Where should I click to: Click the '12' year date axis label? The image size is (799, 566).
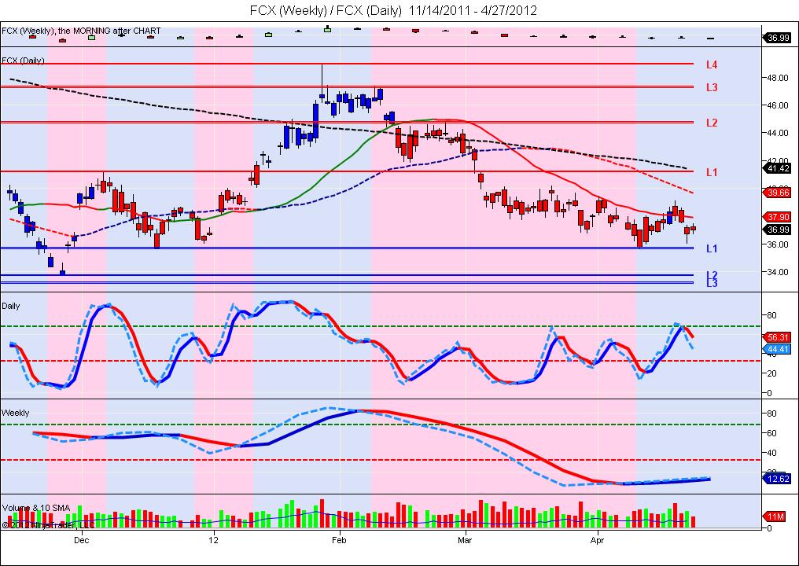213,540
